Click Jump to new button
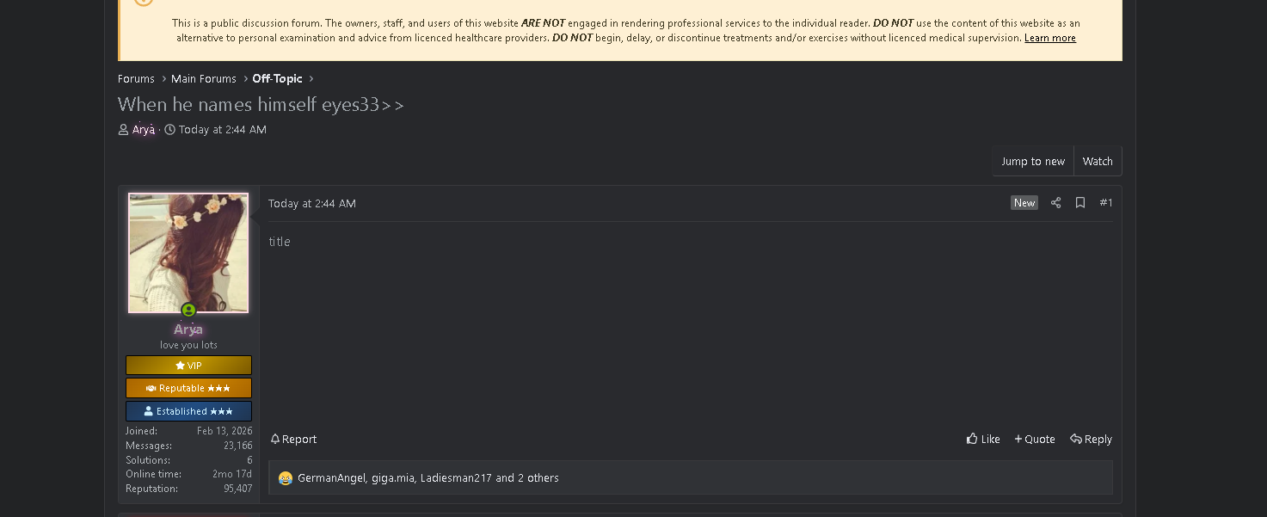 pyautogui.click(x=1033, y=162)
